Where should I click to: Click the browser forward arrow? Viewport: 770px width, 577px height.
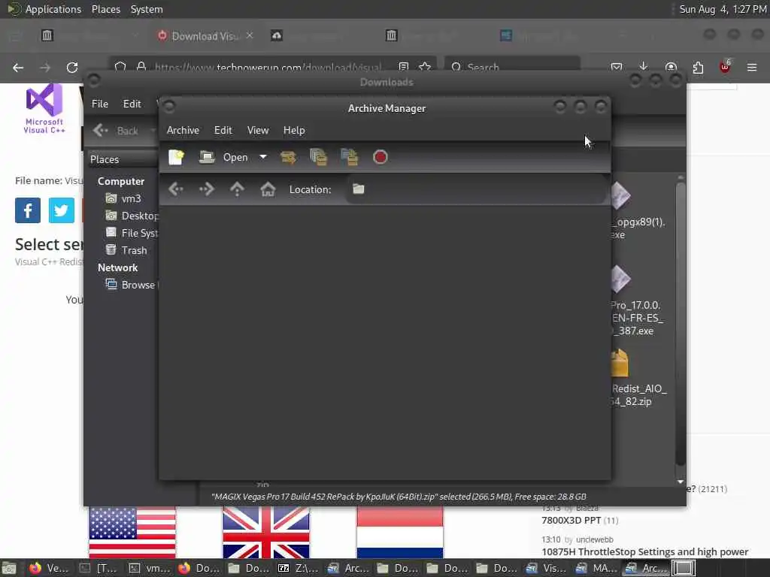(x=45, y=68)
